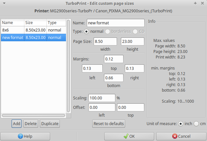207x141 pixels.
Task: Switch unit of measure to cm
Action: click(196, 123)
